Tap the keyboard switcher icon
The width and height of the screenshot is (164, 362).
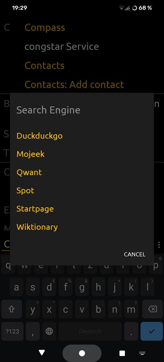142,353
